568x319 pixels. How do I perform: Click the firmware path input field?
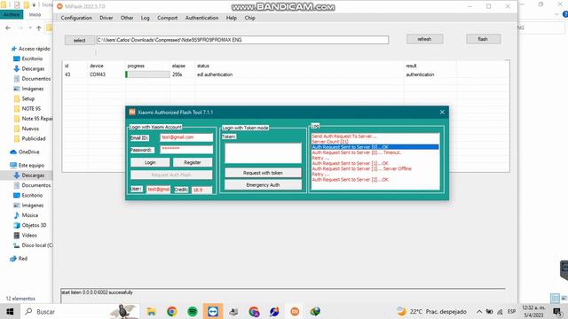pos(242,40)
